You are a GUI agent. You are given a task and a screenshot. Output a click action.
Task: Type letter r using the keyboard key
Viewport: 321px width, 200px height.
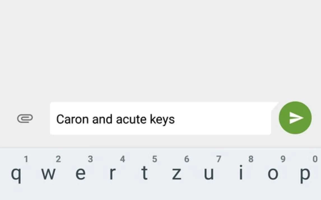112,173
